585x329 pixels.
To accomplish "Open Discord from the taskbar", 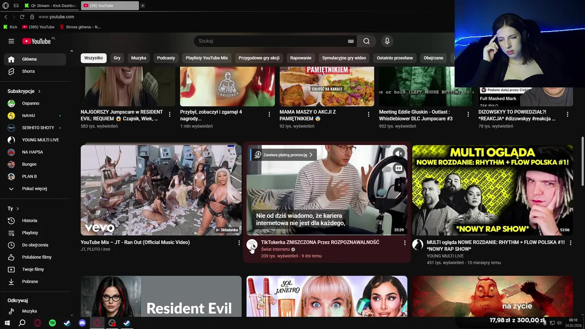I will coord(82,323).
